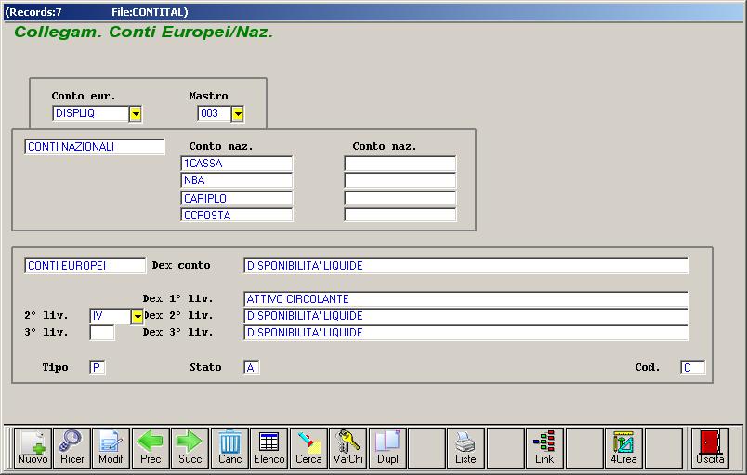Viewport: 747px width, 475px height.
Task: Open VarChi key change icon
Action: coord(347,448)
